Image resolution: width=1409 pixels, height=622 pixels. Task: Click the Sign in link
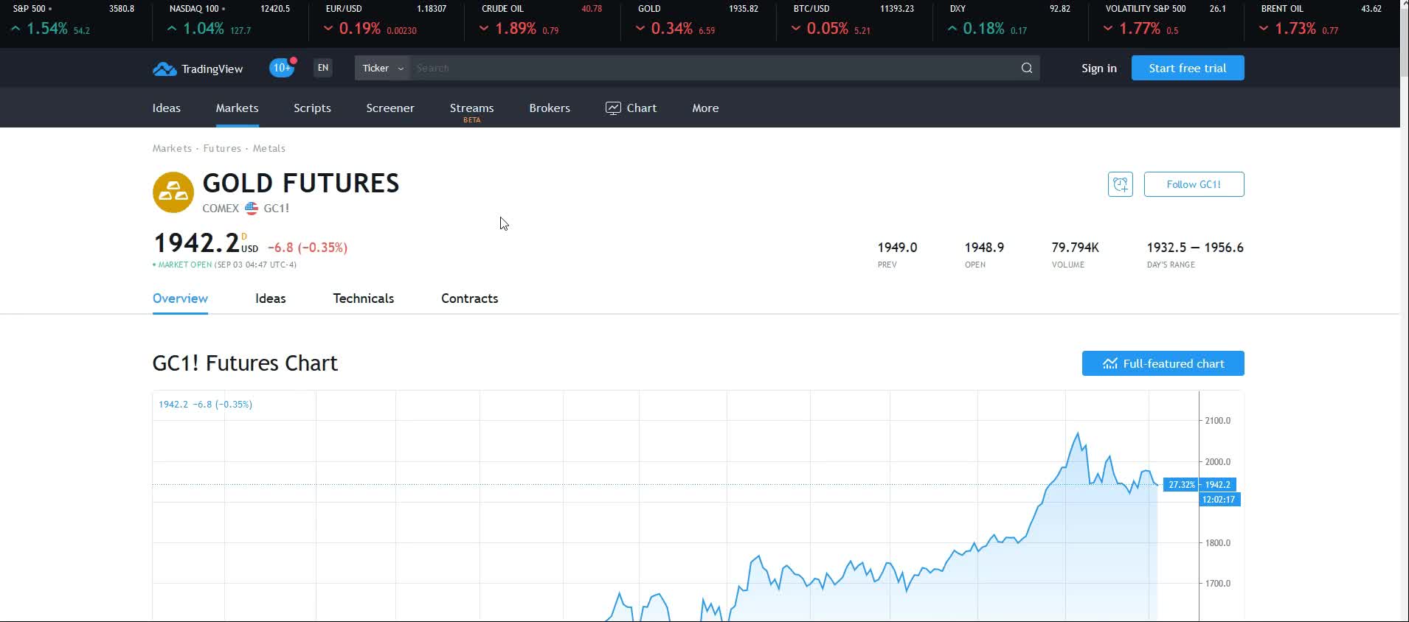1098,68
